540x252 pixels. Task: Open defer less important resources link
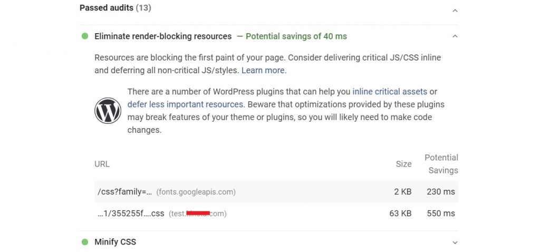(185, 104)
